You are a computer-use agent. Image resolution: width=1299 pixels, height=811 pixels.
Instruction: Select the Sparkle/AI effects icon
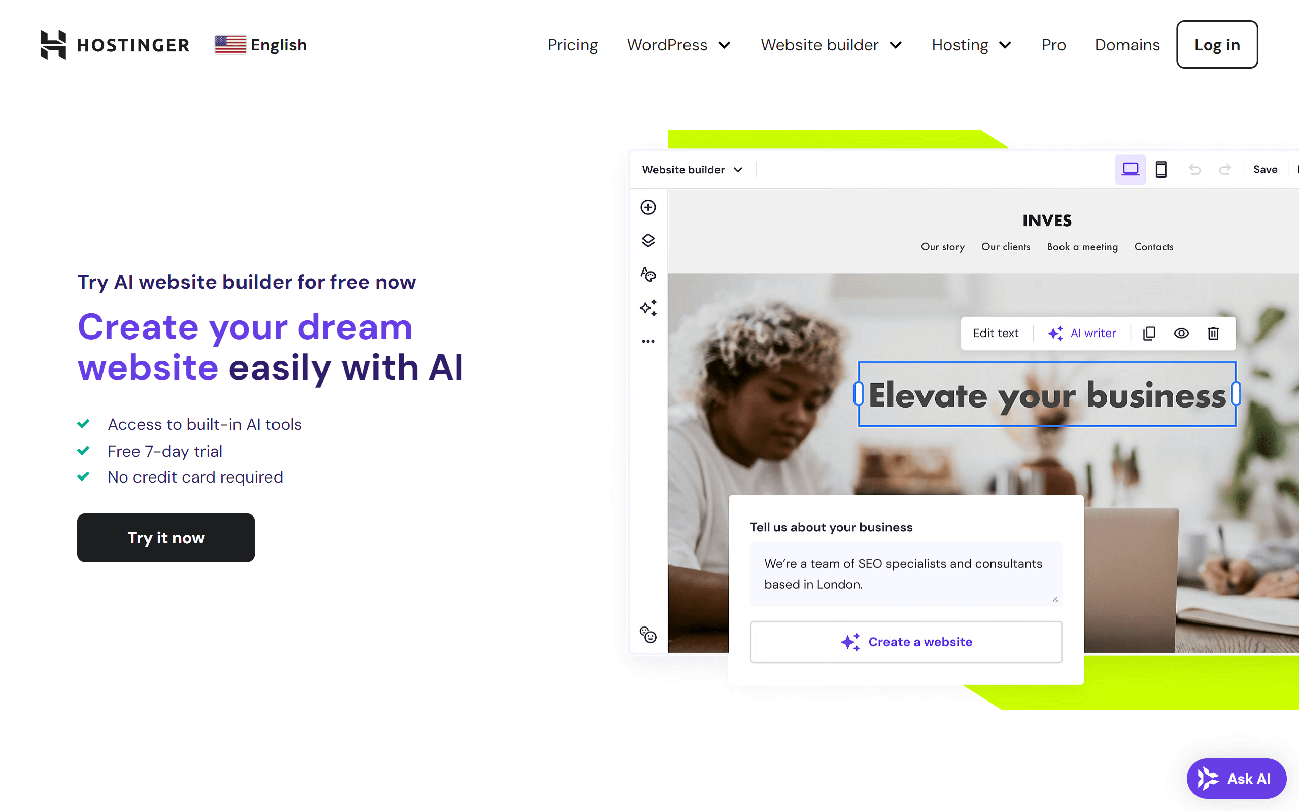click(649, 308)
